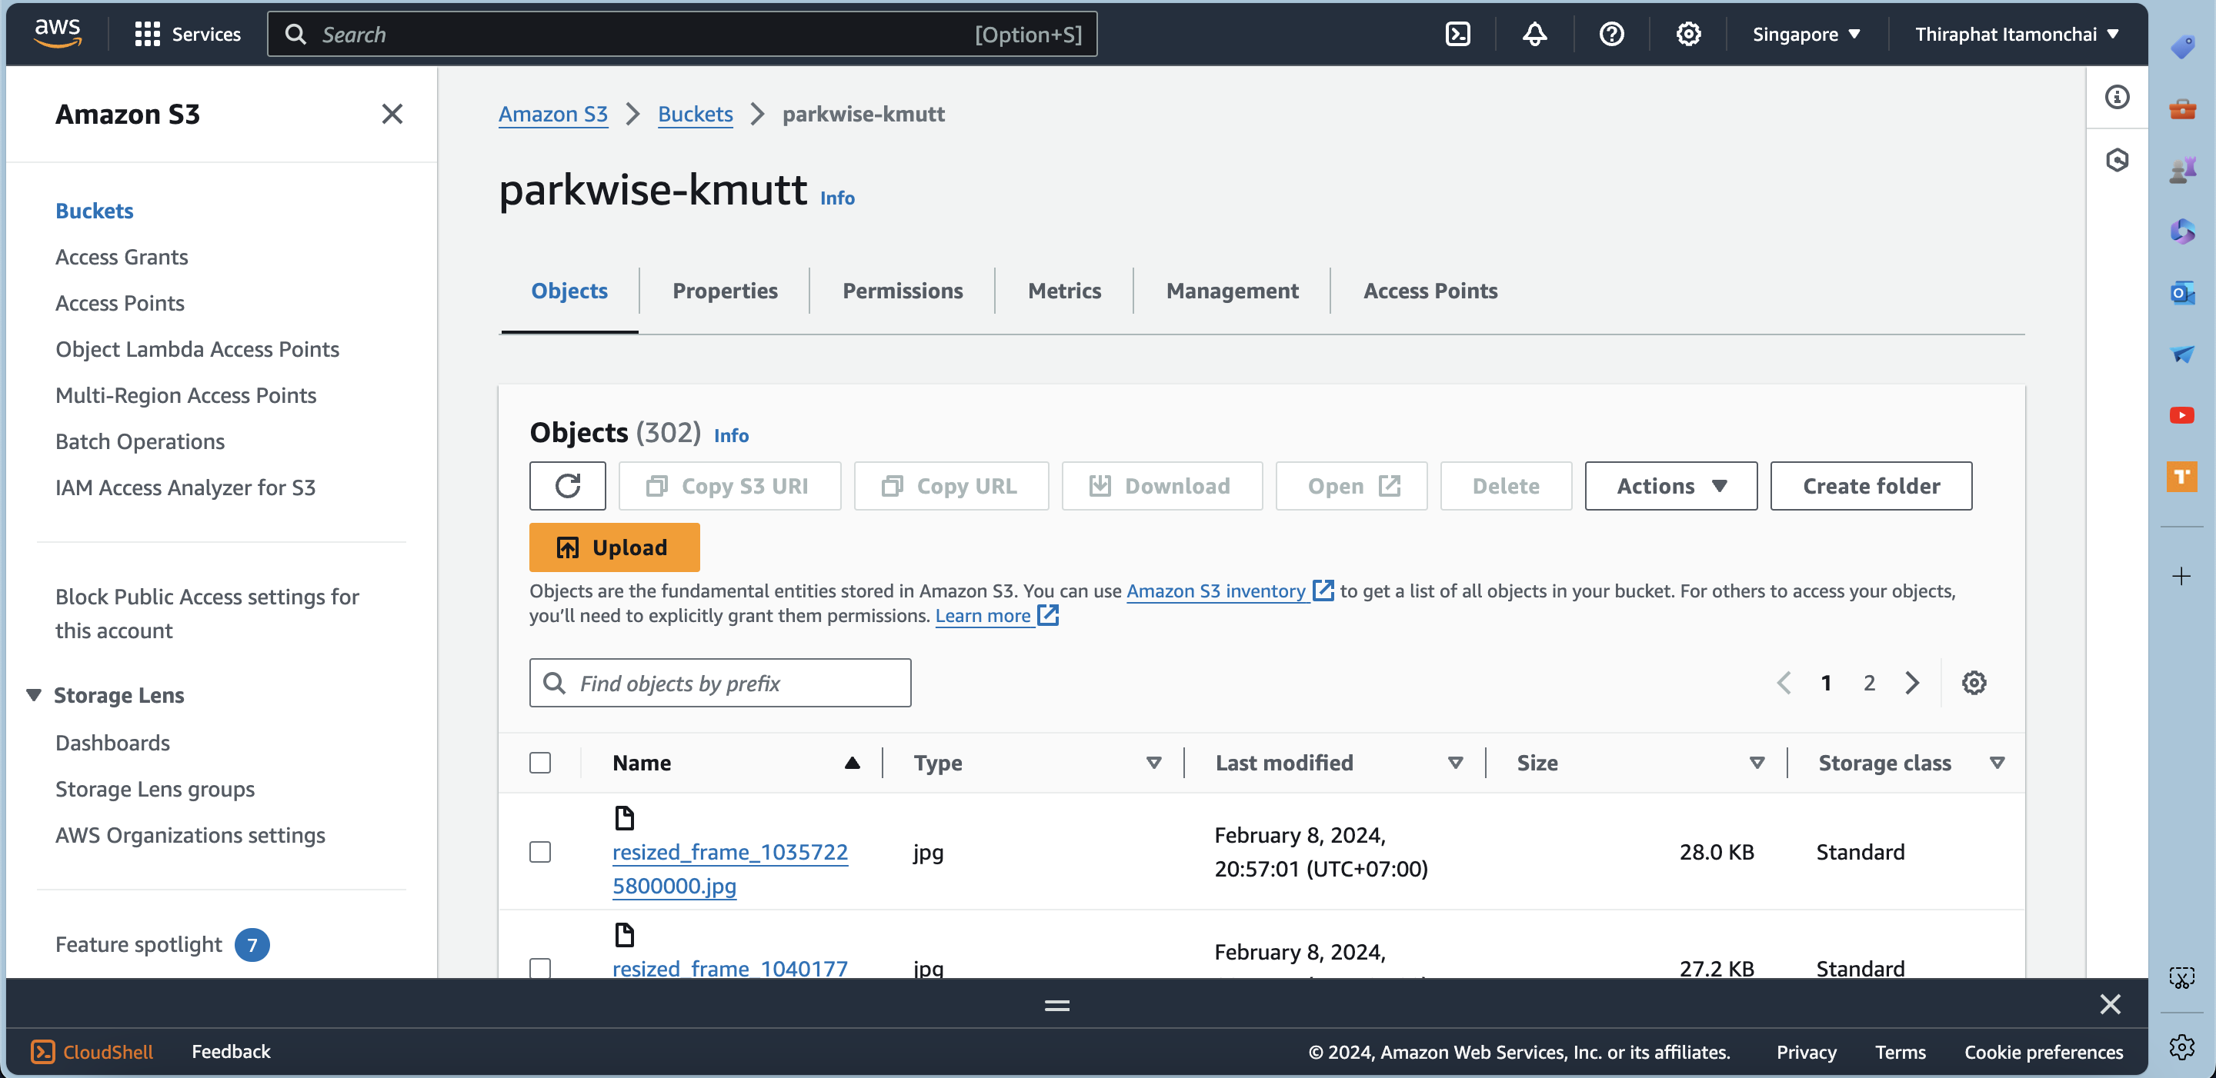Image resolution: width=2216 pixels, height=1078 pixels.
Task: Open the Services grid menu
Action: pyautogui.click(x=147, y=35)
